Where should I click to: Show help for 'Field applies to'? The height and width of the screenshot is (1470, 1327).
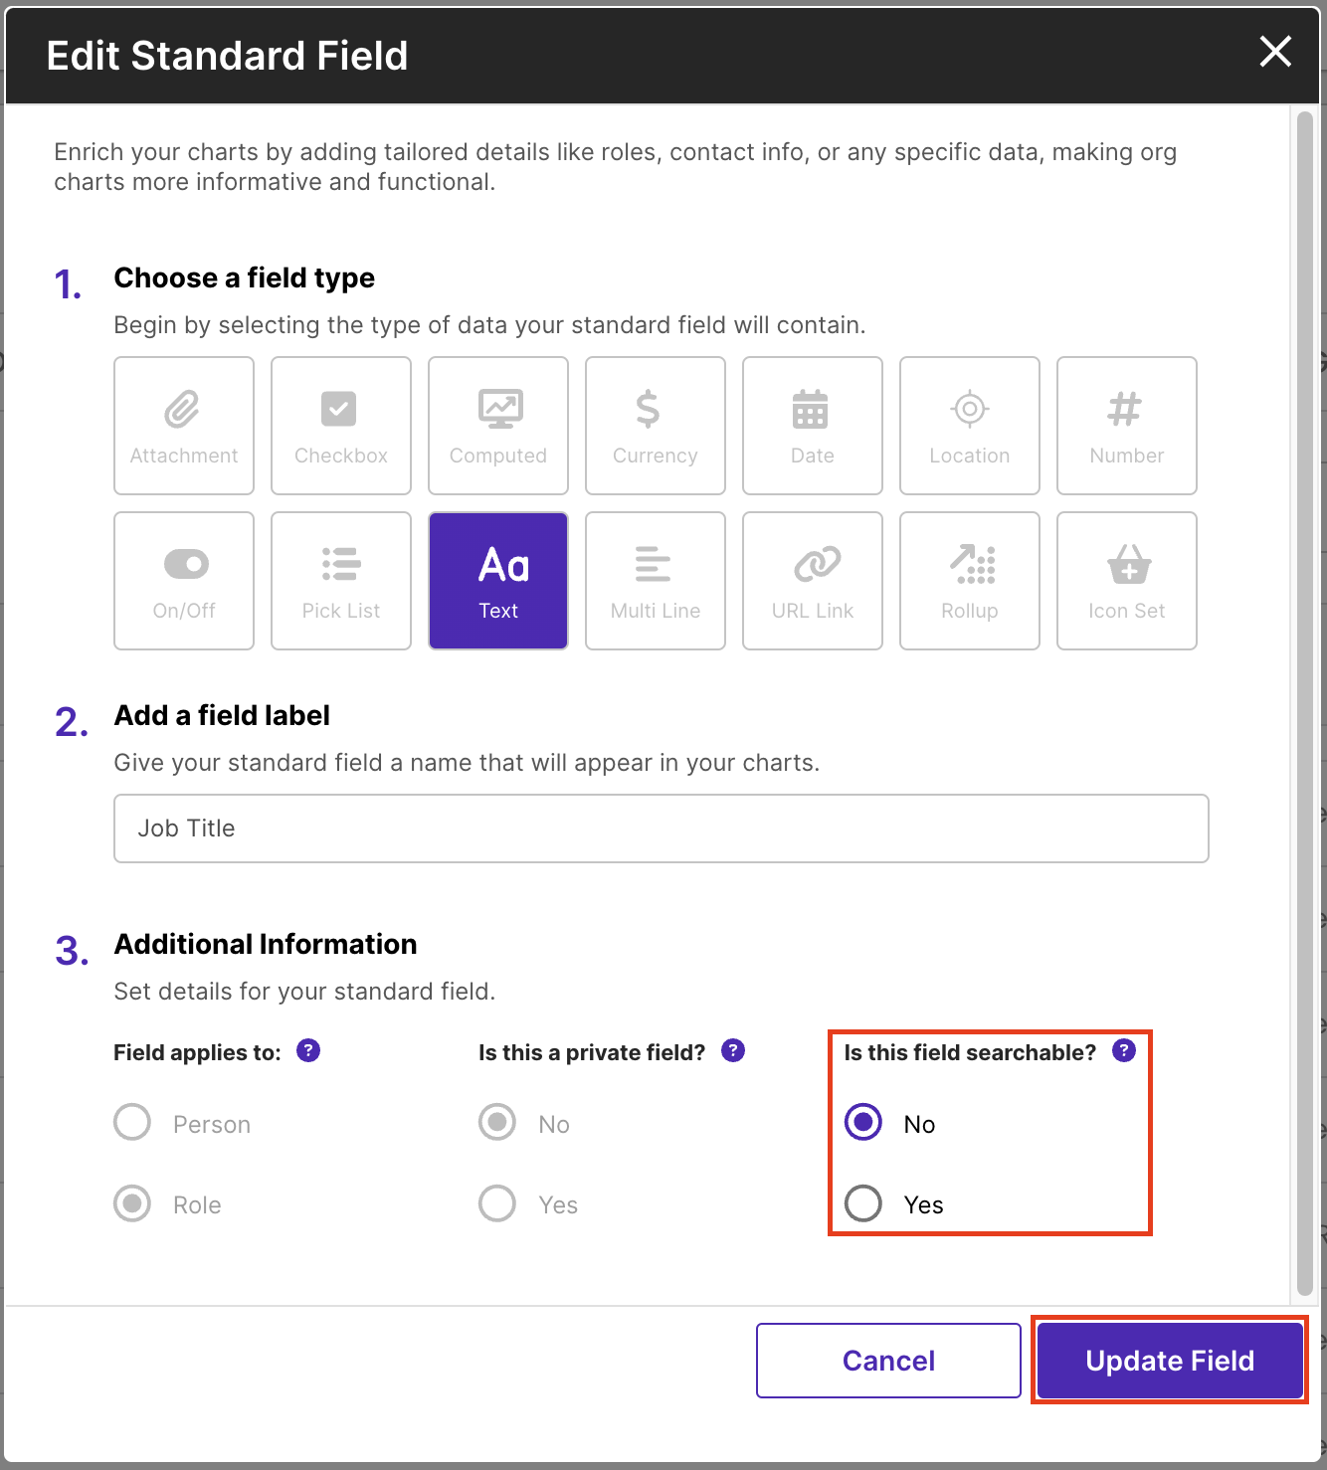tap(308, 1051)
